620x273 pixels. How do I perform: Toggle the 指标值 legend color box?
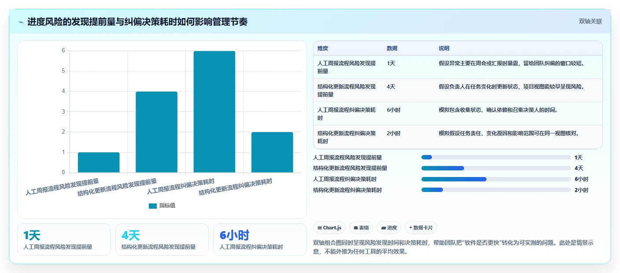point(153,206)
